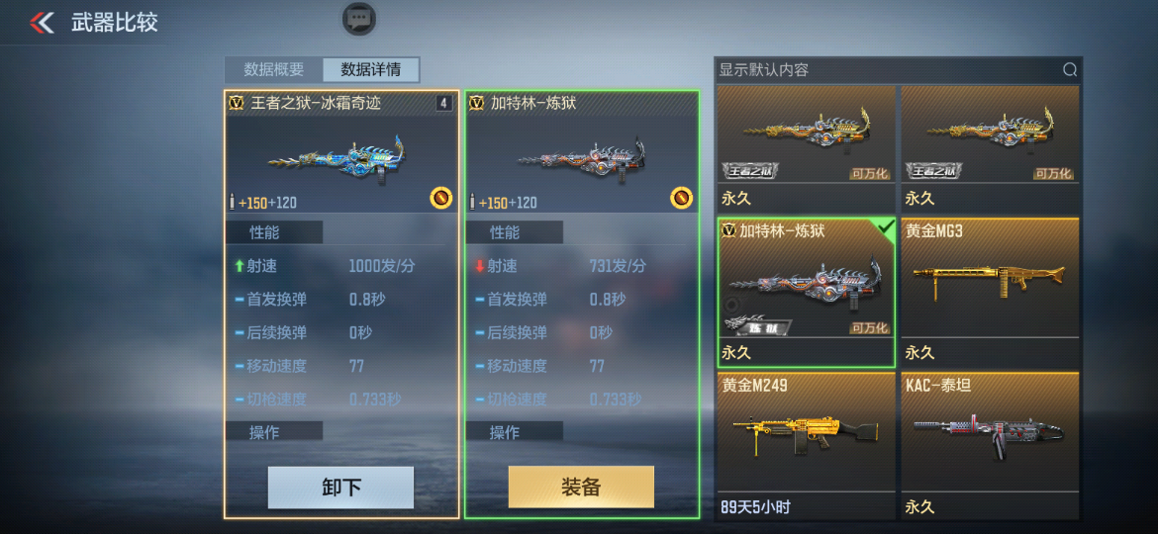Switch to the 数据详情 tab
The width and height of the screenshot is (1158, 534).
pos(371,70)
